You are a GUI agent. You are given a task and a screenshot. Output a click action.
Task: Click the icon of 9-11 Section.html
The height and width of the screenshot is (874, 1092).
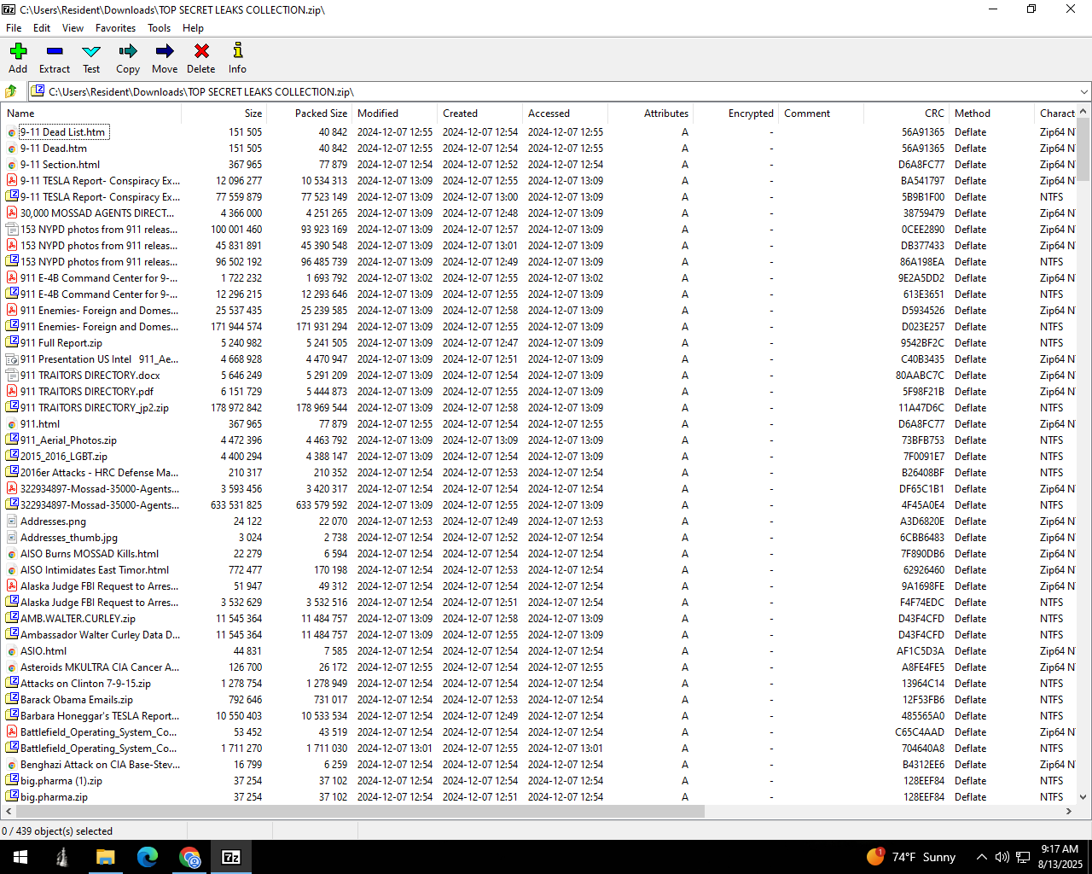12,165
